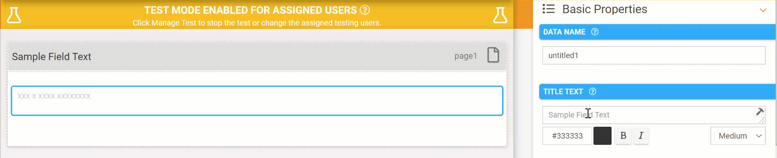Toggle italic formatting for title text

(641, 136)
